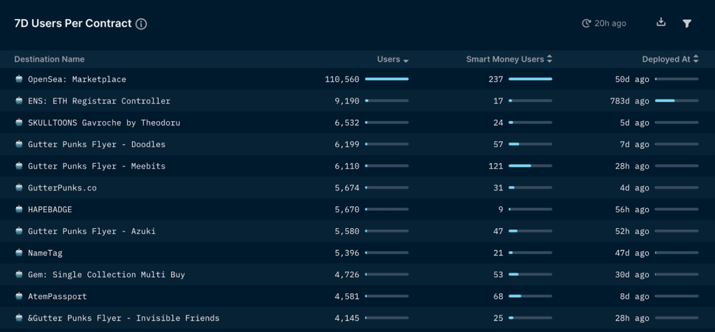Open Gutter Punks Flyer - Meebits link
The height and width of the screenshot is (332, 715).
pos(97,166)
